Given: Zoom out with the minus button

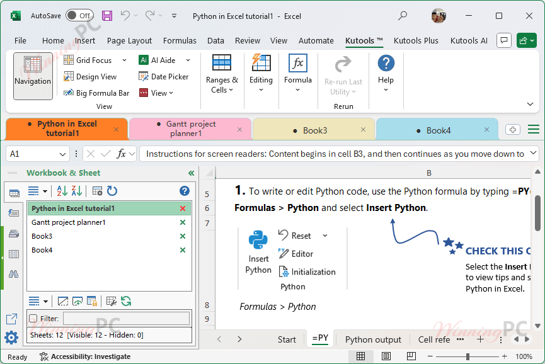Looking at the screenshot, I should click(430, 356).
